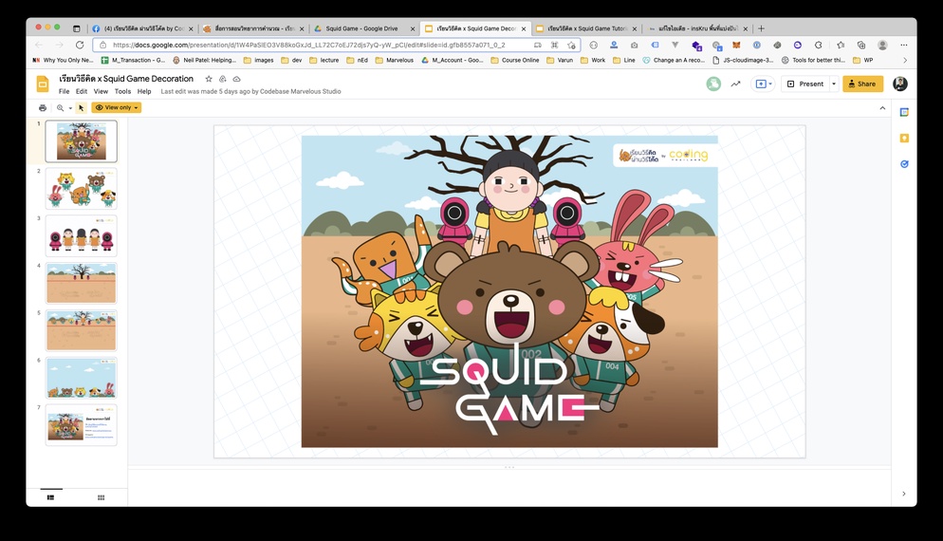Open the last edit version history link
The image size is (943, 541).
tap(250, 91)
